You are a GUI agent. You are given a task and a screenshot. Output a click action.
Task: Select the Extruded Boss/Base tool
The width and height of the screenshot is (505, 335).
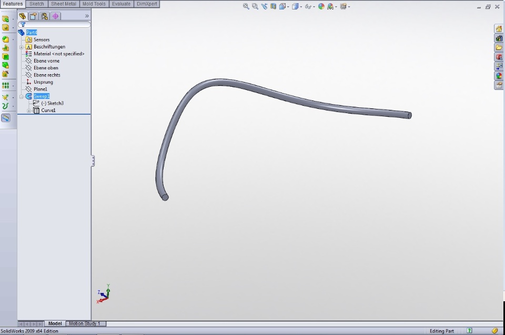click(5, 19)
